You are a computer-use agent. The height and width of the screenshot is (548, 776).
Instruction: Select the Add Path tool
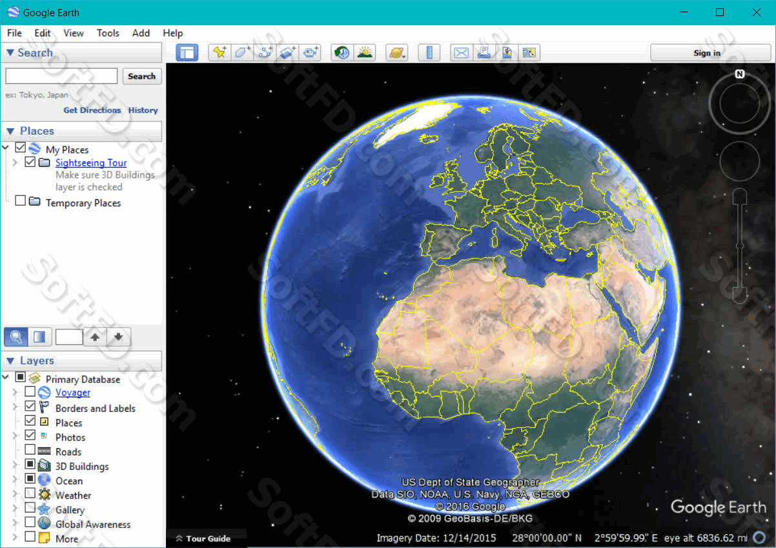click(265, 53)
